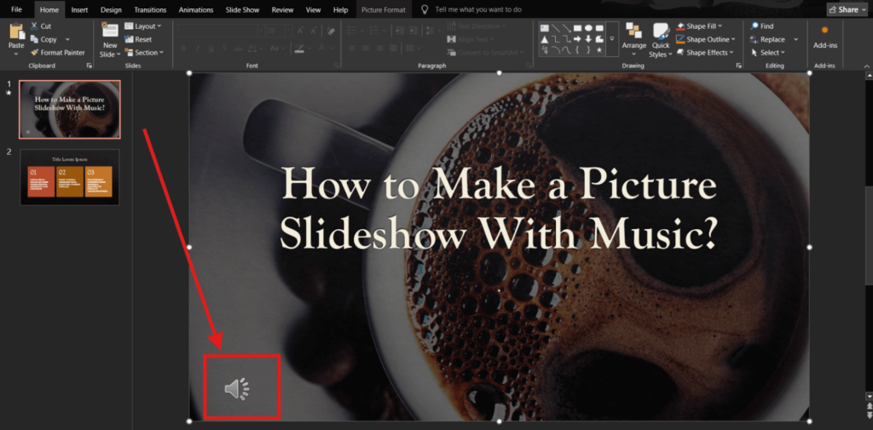Select slide 2 thumbnail with orange boxes
Image resolution: width=873 pixels, height=430 pixels.
pyautogui.click(x=70, y=177)
